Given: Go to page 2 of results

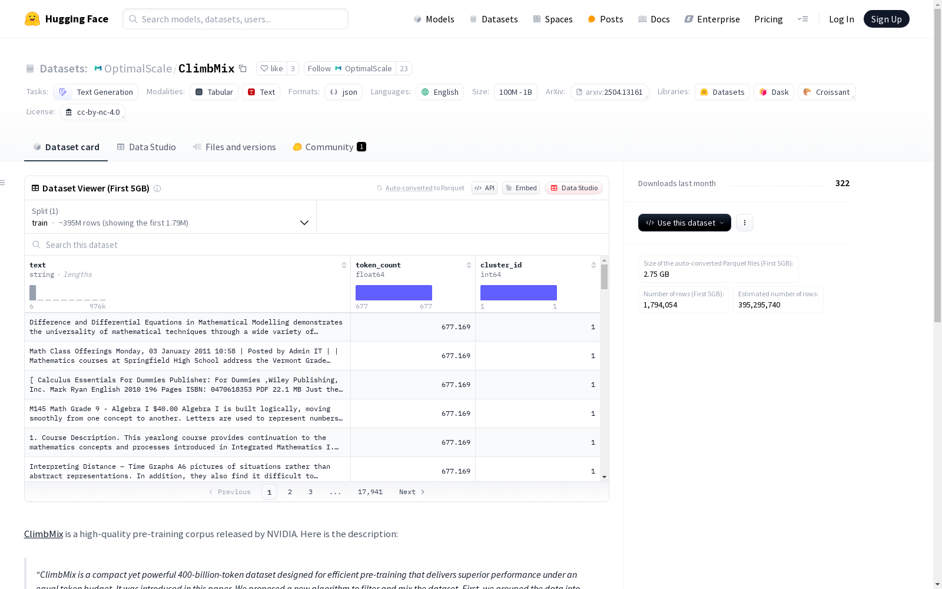Looking at the screenshot, I should coord(290,492).
